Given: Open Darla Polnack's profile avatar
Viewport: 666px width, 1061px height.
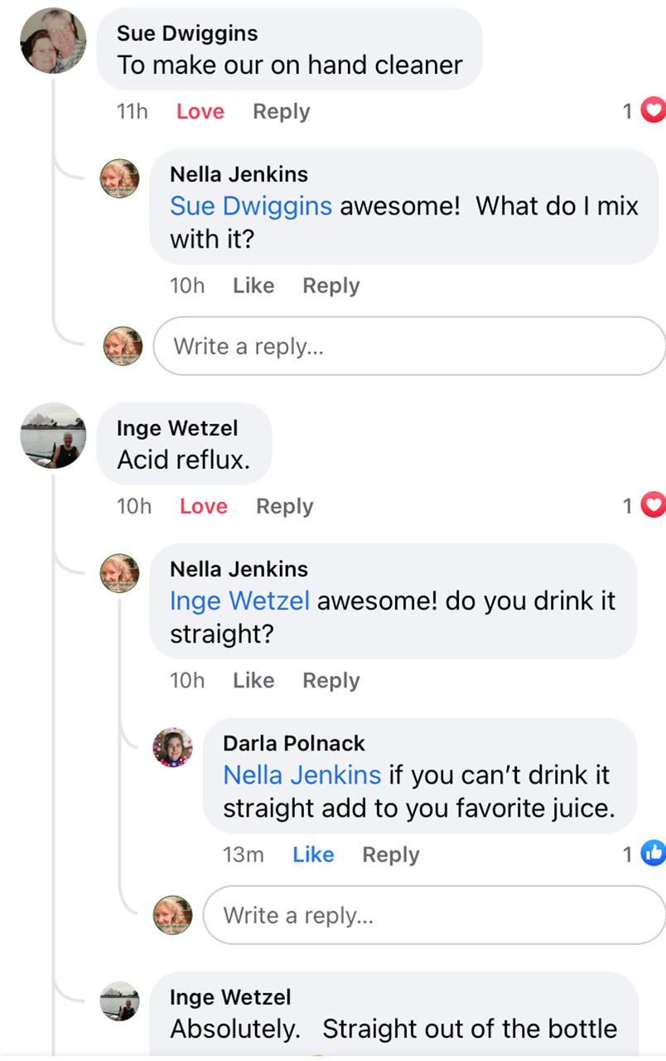Looking at the screenshot, I should (173, 748).
